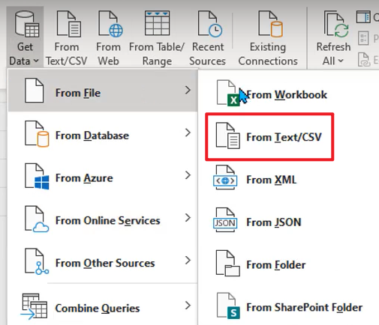The image size is (379, 325).
Task: Click the Refresh All icon
Action: coord(336,24)
